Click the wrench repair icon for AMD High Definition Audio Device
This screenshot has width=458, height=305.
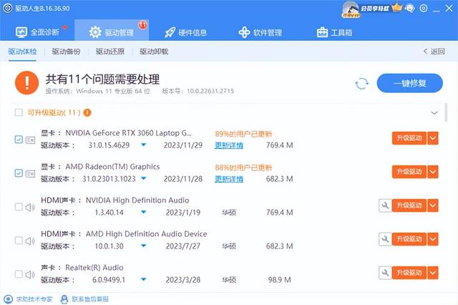385,239
